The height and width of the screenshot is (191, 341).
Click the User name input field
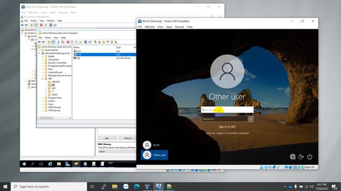227,110
